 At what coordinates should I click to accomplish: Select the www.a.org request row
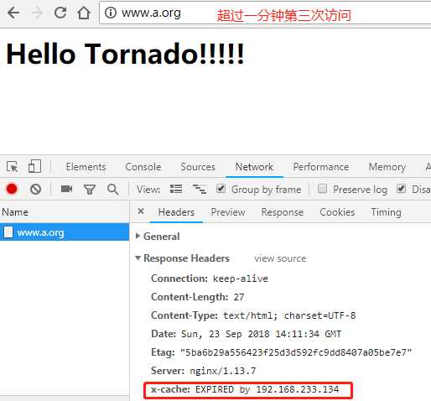point(65,232)
